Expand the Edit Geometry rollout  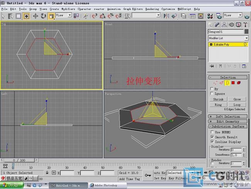228,121
